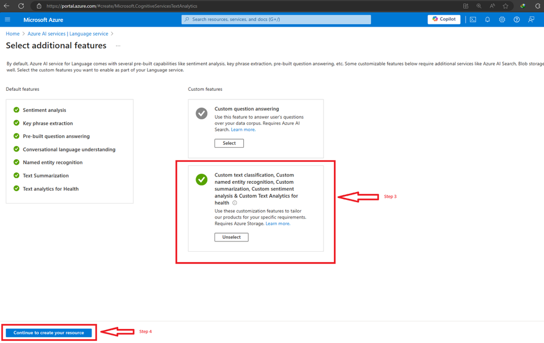Click the Microsoft Azure logo text
Viewport: 544px width, 343px height.
44,20
